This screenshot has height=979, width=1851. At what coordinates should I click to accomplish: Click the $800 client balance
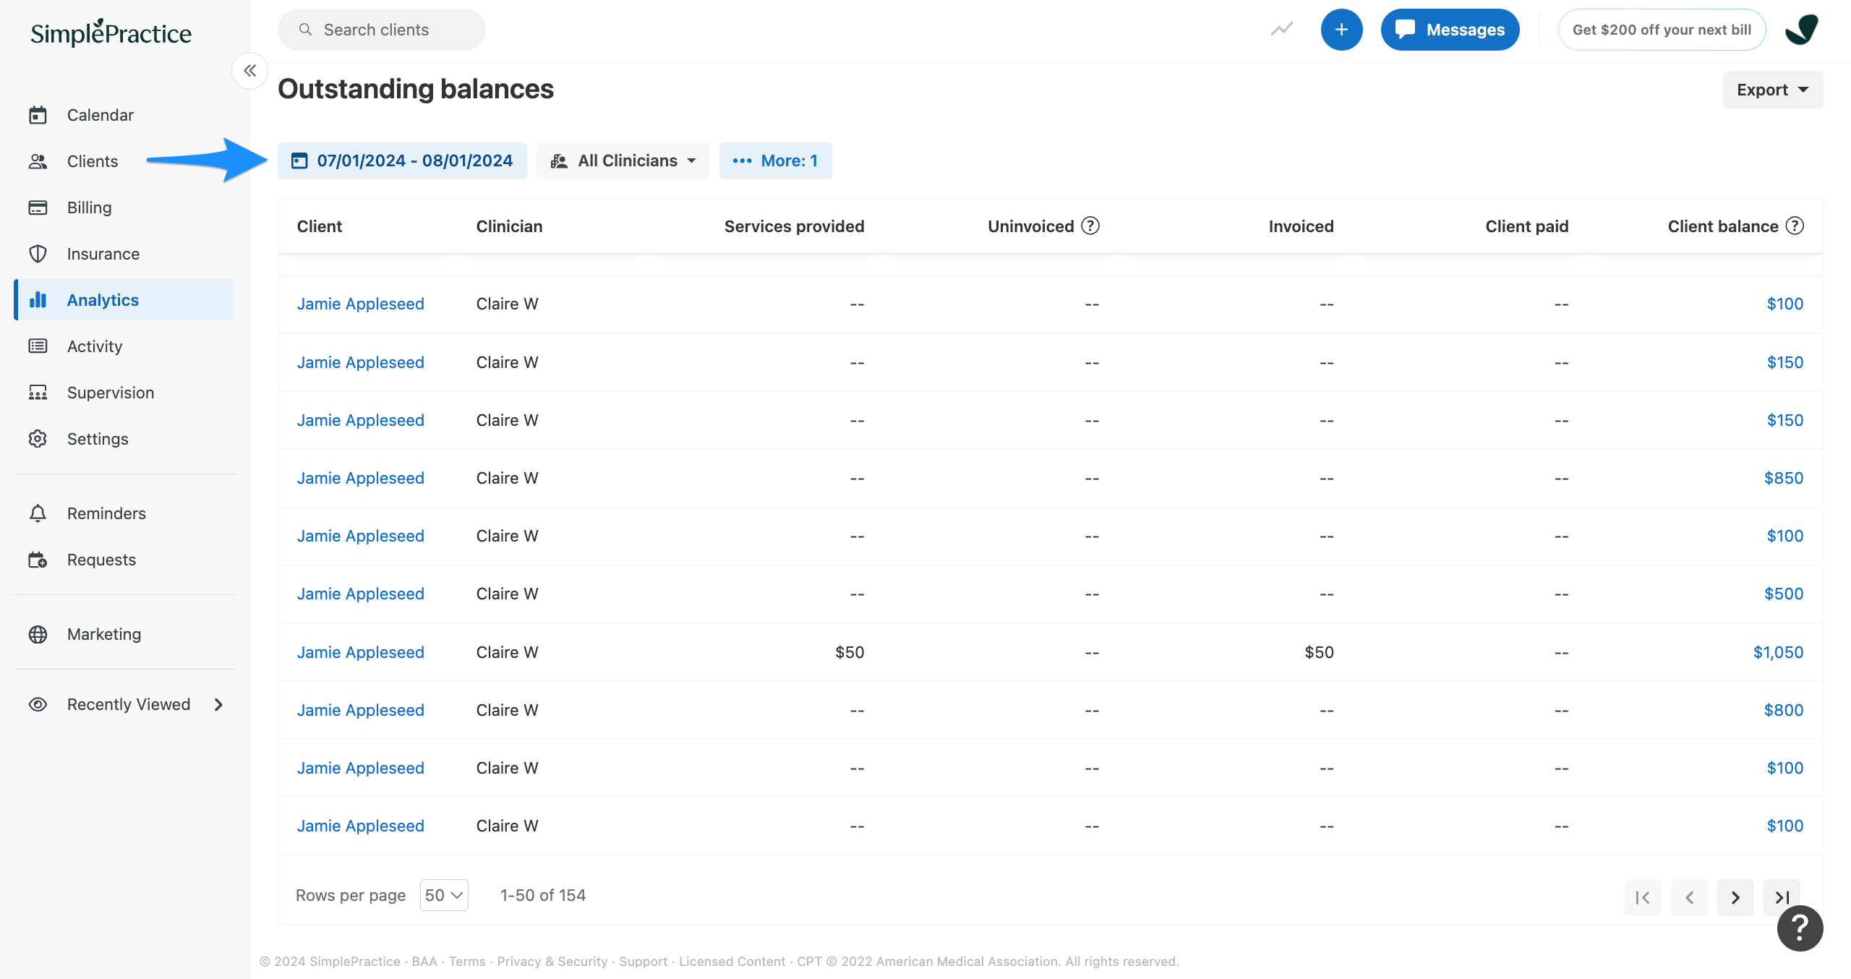coord(1784,710)
